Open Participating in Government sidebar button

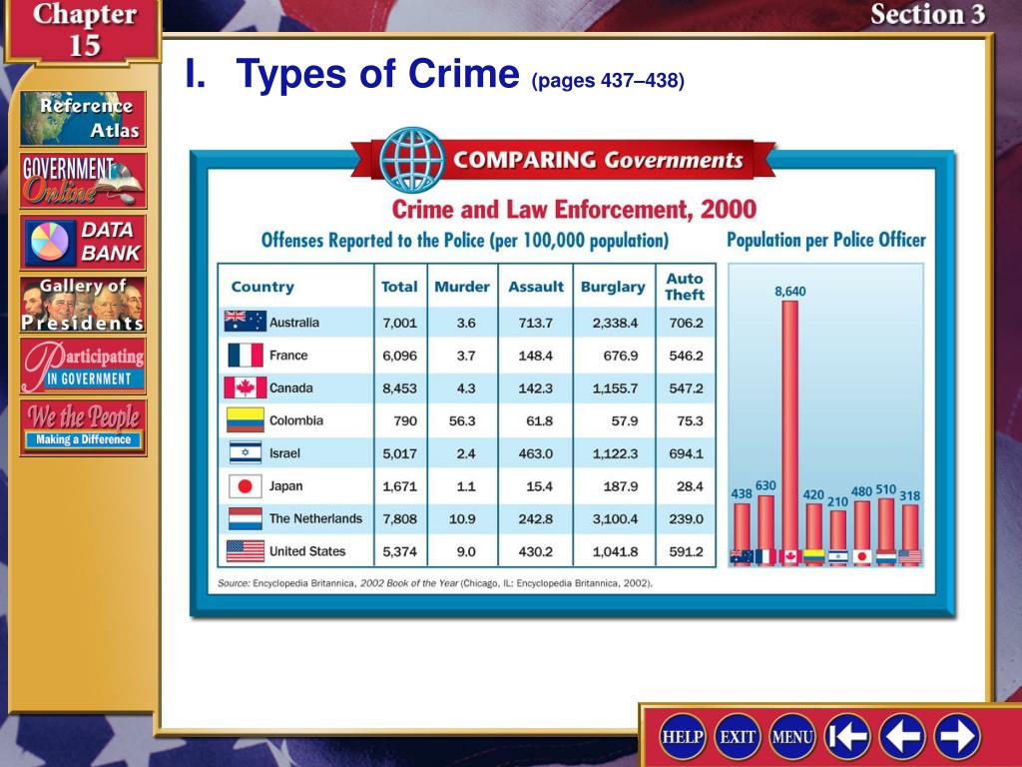(x=83, y=366)
